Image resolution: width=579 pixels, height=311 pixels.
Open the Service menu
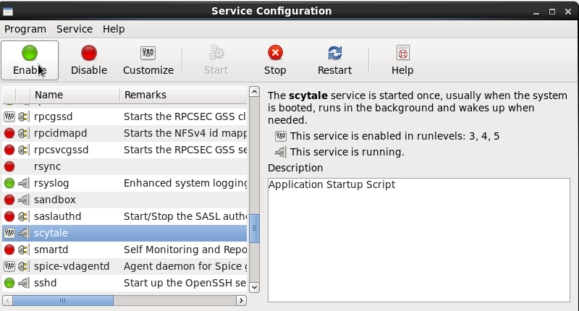coord(75,29)
